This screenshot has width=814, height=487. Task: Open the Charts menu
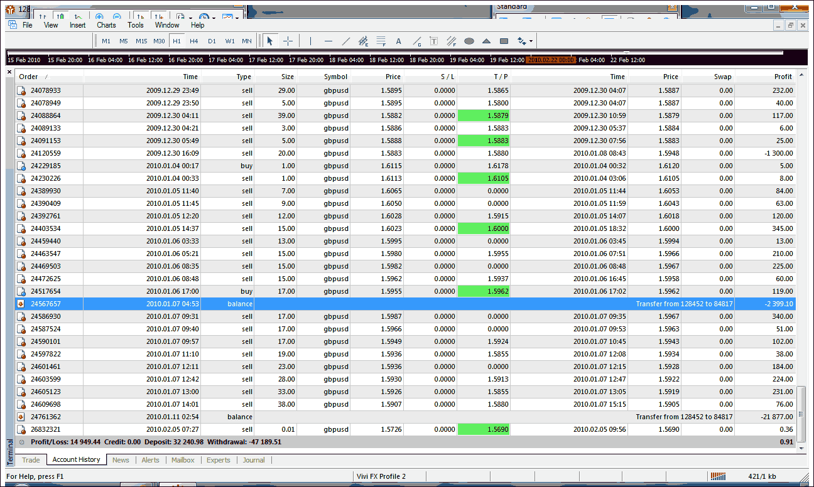[x=106, y=25]
